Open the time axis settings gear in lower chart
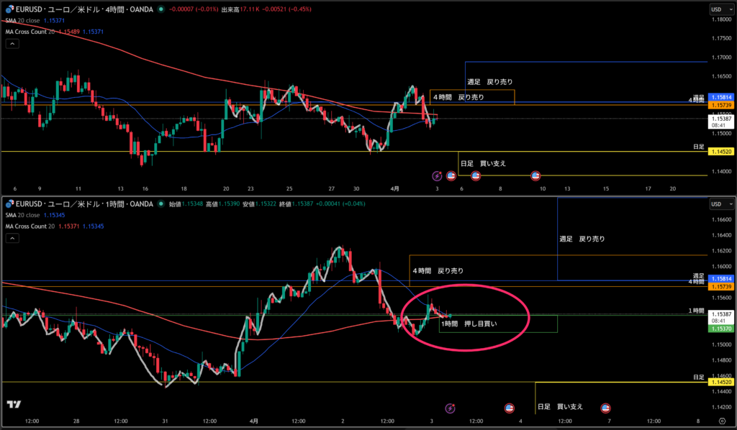The width and height of the screenshot is (737, 430). point(722,421)
